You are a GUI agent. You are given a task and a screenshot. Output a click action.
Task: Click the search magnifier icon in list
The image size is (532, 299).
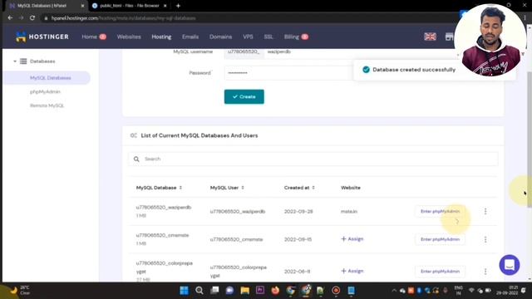[136, 159]
